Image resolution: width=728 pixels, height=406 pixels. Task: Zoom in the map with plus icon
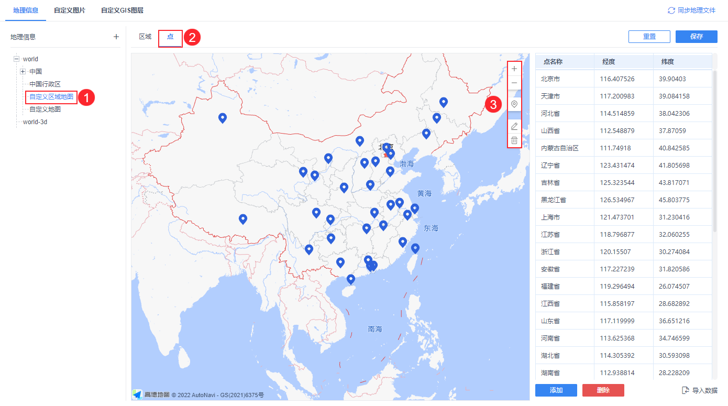514,69
